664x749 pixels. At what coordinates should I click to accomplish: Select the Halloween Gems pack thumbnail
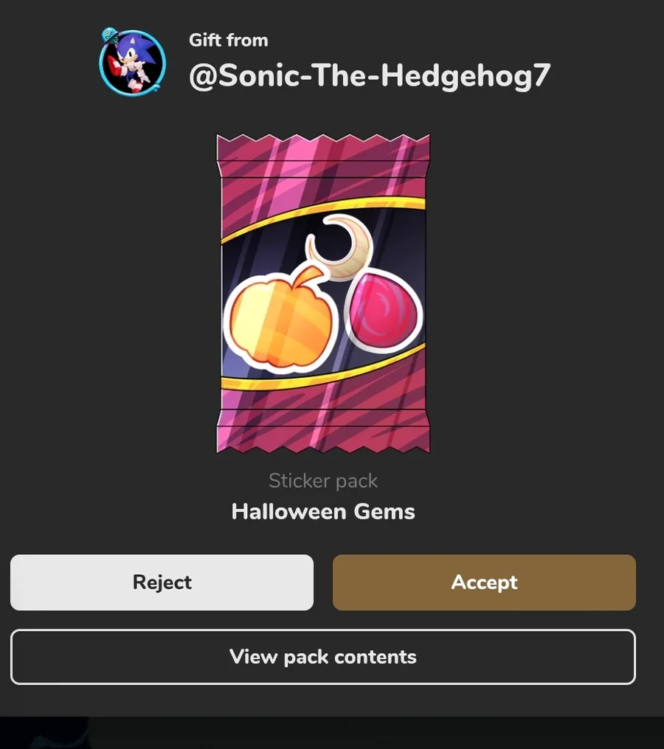323,293
